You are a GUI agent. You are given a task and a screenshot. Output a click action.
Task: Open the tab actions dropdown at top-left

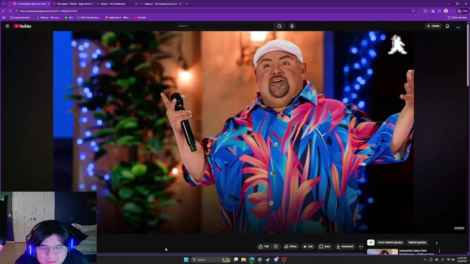[x=4, y=4]
